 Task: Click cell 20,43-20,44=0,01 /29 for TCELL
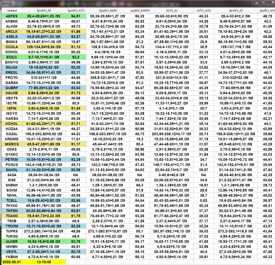pos(172,200)
